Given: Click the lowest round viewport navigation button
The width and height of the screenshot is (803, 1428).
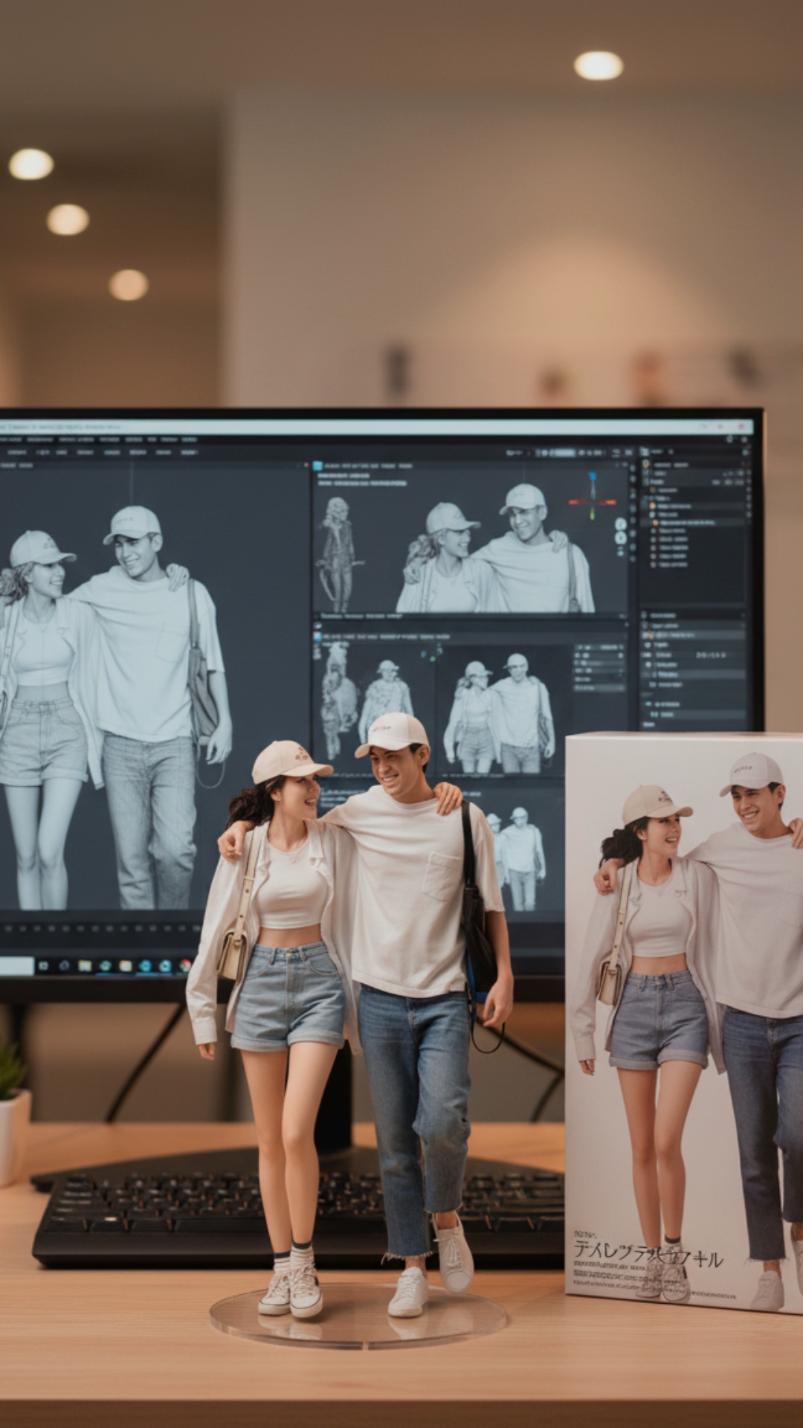Looking at the screenshot, I should [621, 552].
